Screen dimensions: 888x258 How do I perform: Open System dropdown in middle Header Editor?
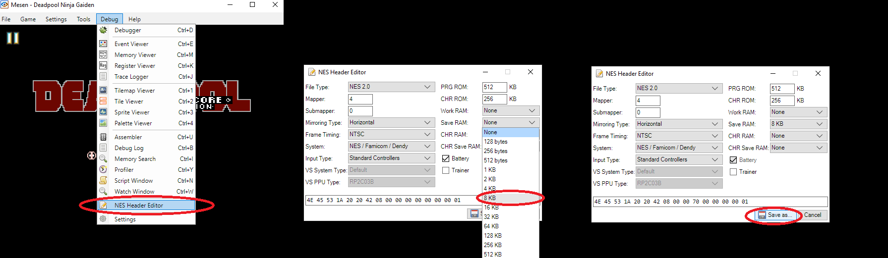391,146
